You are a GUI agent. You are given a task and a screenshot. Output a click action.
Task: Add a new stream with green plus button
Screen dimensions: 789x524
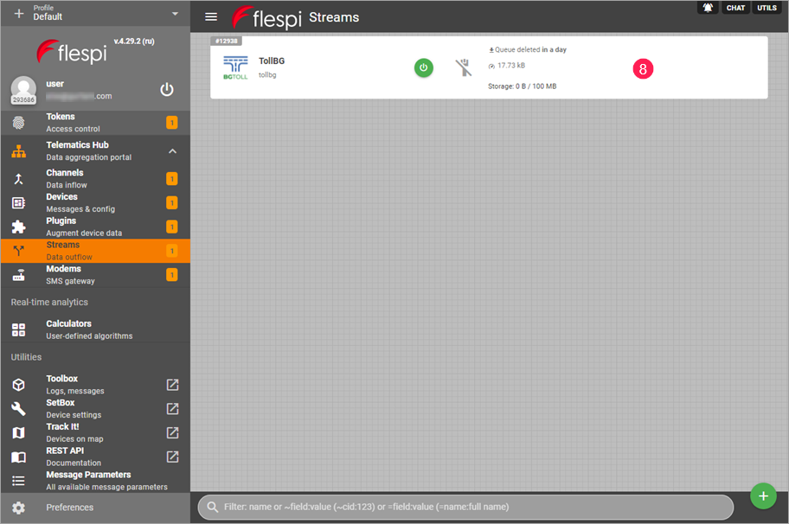click(763, 495)
